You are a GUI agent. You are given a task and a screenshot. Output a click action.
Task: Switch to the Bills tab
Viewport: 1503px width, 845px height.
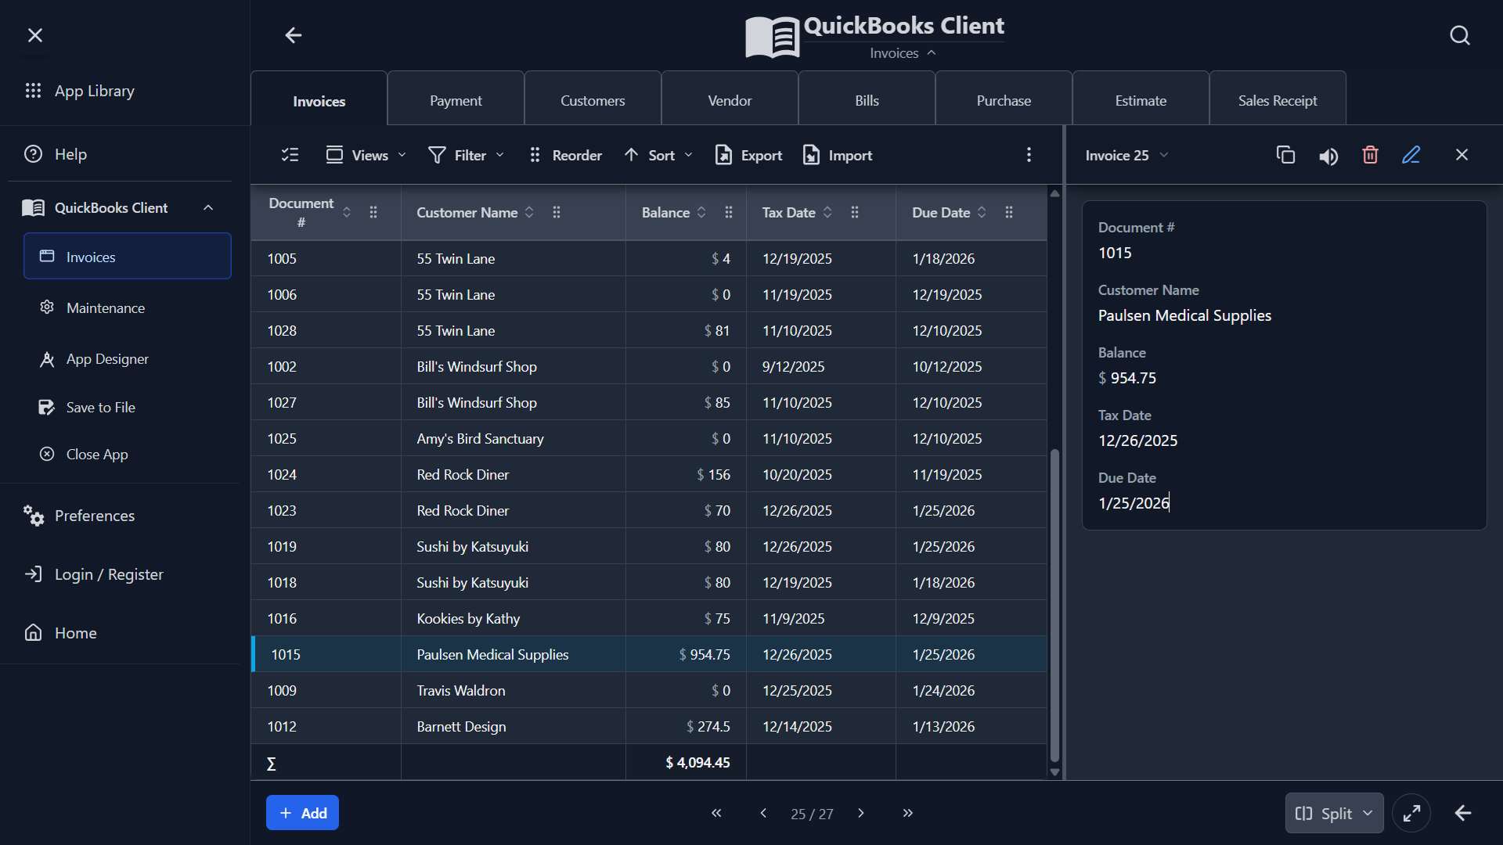[867, 99]
